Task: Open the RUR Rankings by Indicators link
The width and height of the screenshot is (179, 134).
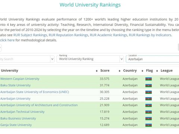Action: pyautogui.click(x=150, y=35)
